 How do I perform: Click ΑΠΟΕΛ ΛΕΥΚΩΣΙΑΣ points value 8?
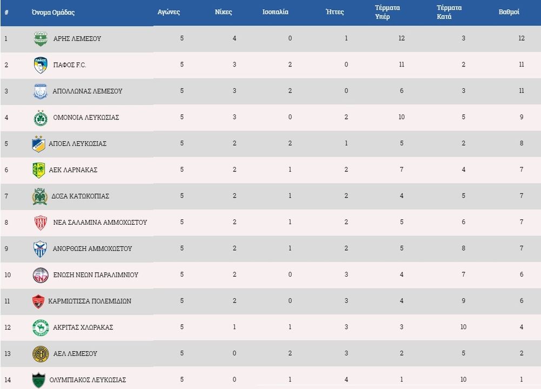tap(522, 144)
